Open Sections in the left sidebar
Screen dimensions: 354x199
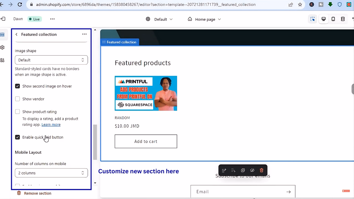[2, 35]
